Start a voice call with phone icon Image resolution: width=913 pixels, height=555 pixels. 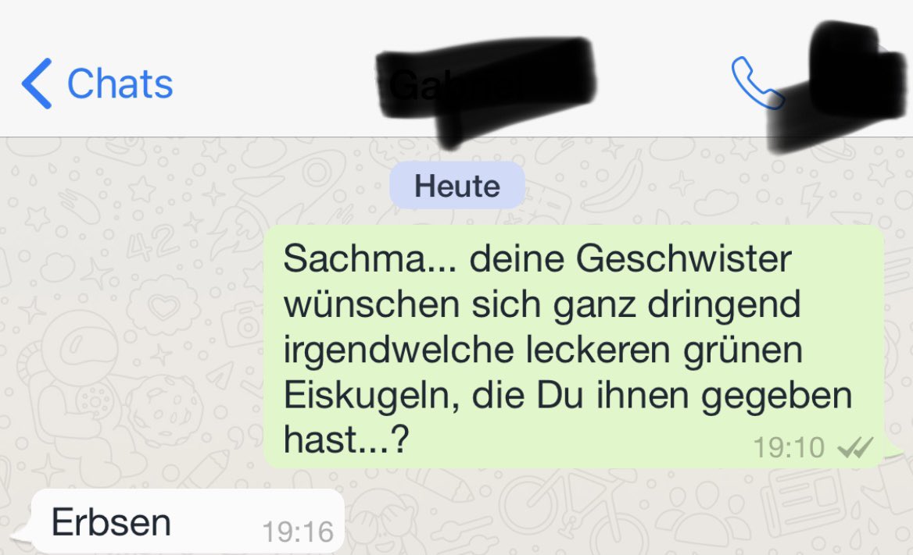pyautogui.click(x=757, y=83)
